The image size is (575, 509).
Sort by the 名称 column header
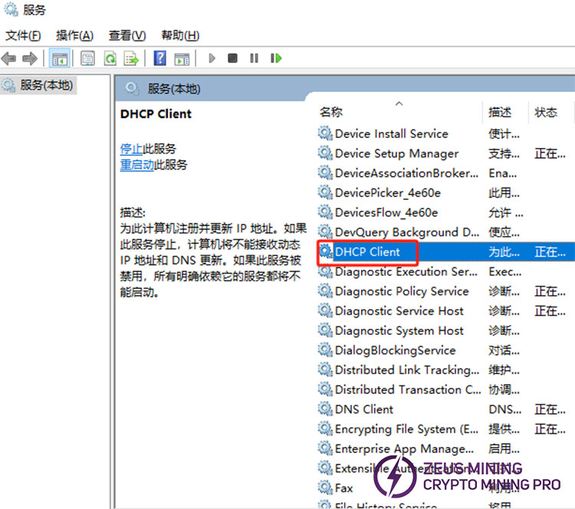pos(330,112)
